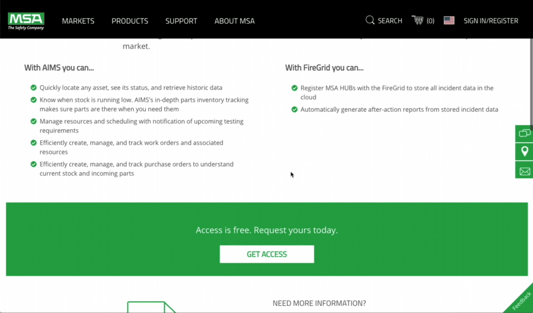This screenshot has height=313, width=533.
Task: Click the US flag country selector
Action: (x=449, y=20)
